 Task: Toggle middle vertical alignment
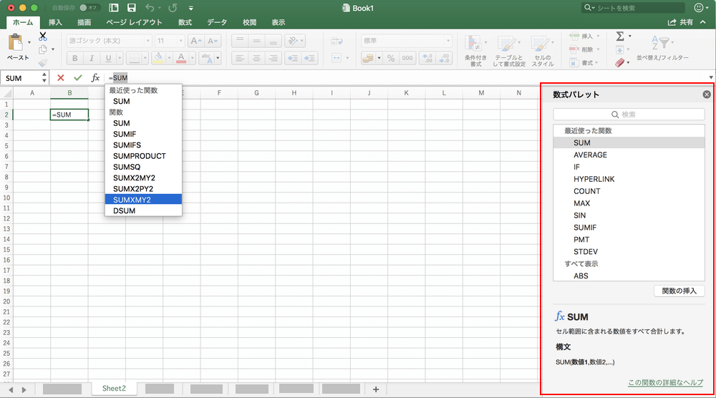(x=256, y=41)
